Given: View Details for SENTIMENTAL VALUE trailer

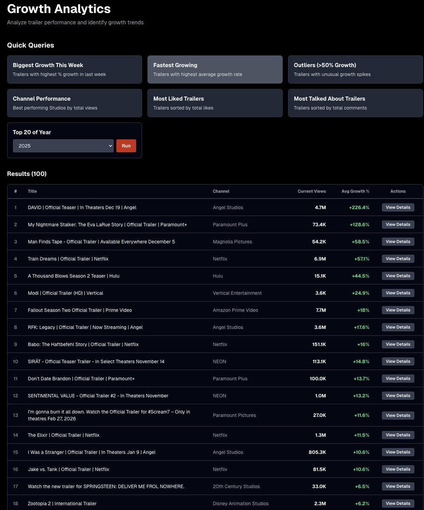Looking at the screenshot, I should click(x=398, y=396).
